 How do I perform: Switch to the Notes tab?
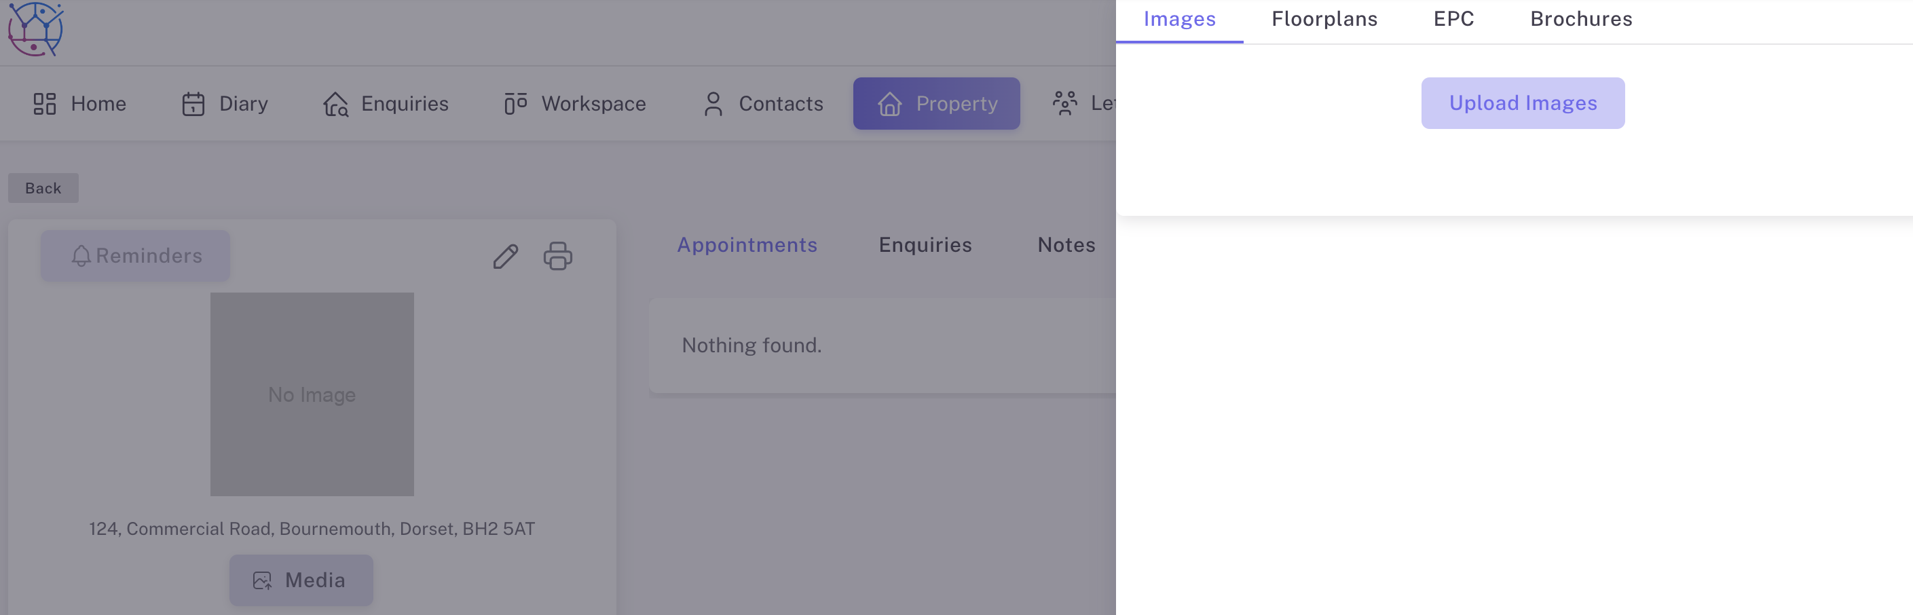pos(1066,245)
